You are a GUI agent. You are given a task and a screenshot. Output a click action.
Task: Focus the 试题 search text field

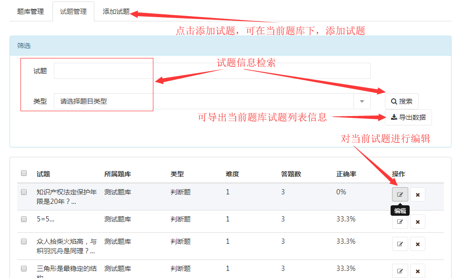(x=212, y=71)
